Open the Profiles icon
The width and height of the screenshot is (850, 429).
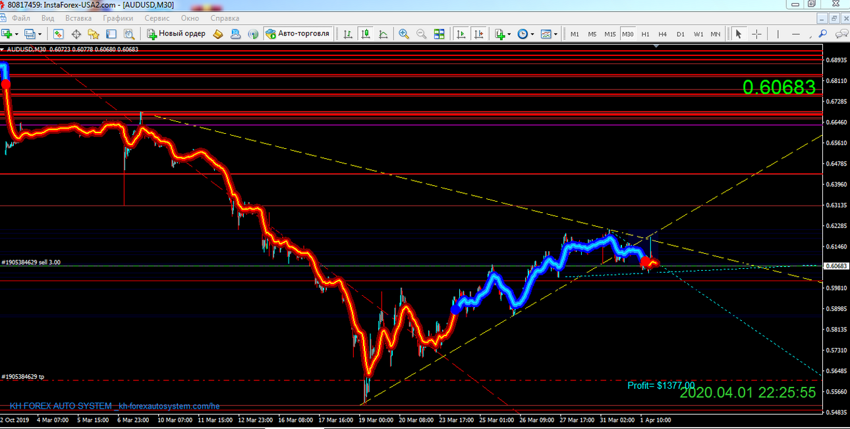pos(30,34)
